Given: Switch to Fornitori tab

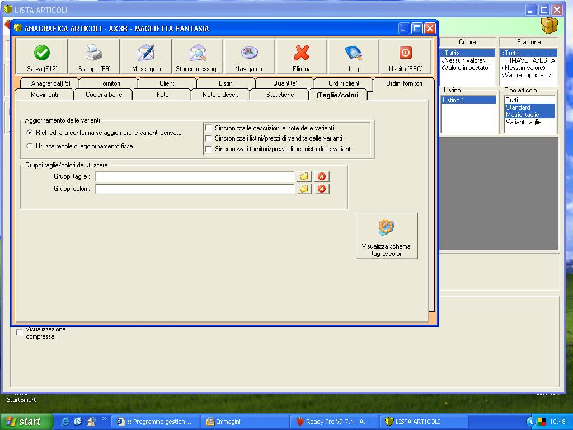Looking at the screenshot, I should coord(109,83).
